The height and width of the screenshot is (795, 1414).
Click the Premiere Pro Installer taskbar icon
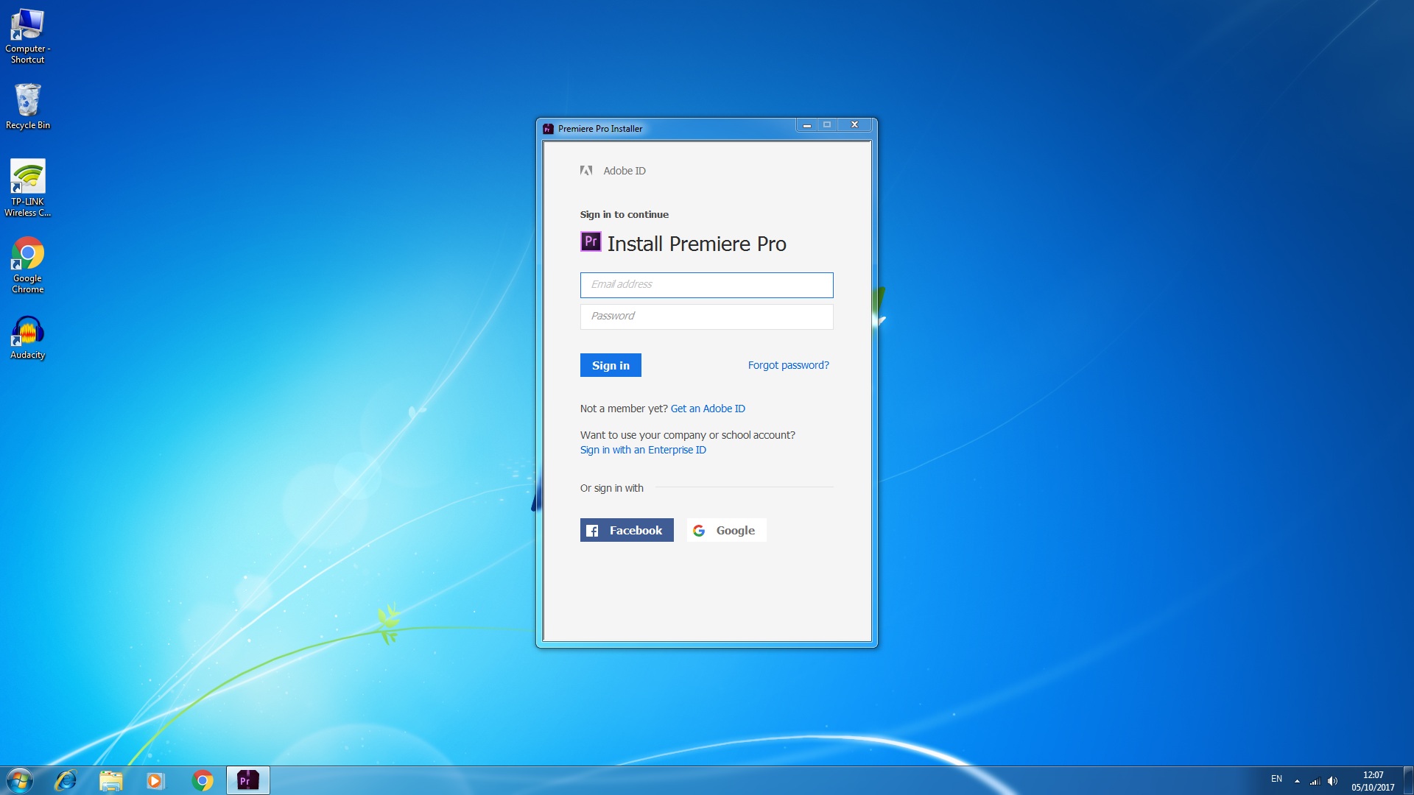tap(247, 780)
